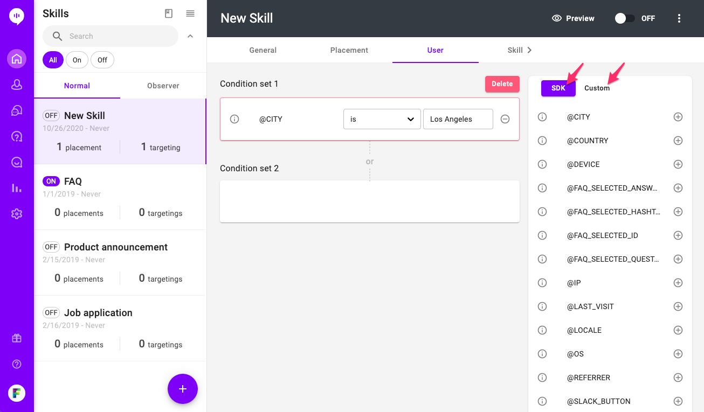Click the Skills search field
This screenshot has height=412, width=704.
(111, 36)
